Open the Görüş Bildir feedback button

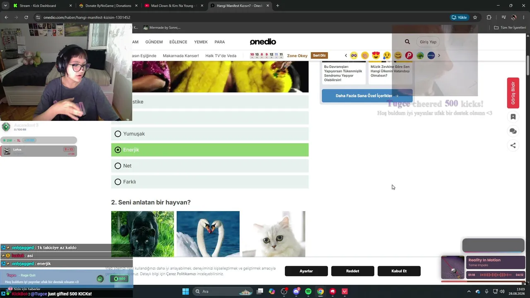pos(513,93)
